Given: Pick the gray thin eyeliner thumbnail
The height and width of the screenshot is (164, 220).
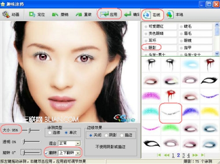Looking at the screenshot, I should [x=170, y=113].
